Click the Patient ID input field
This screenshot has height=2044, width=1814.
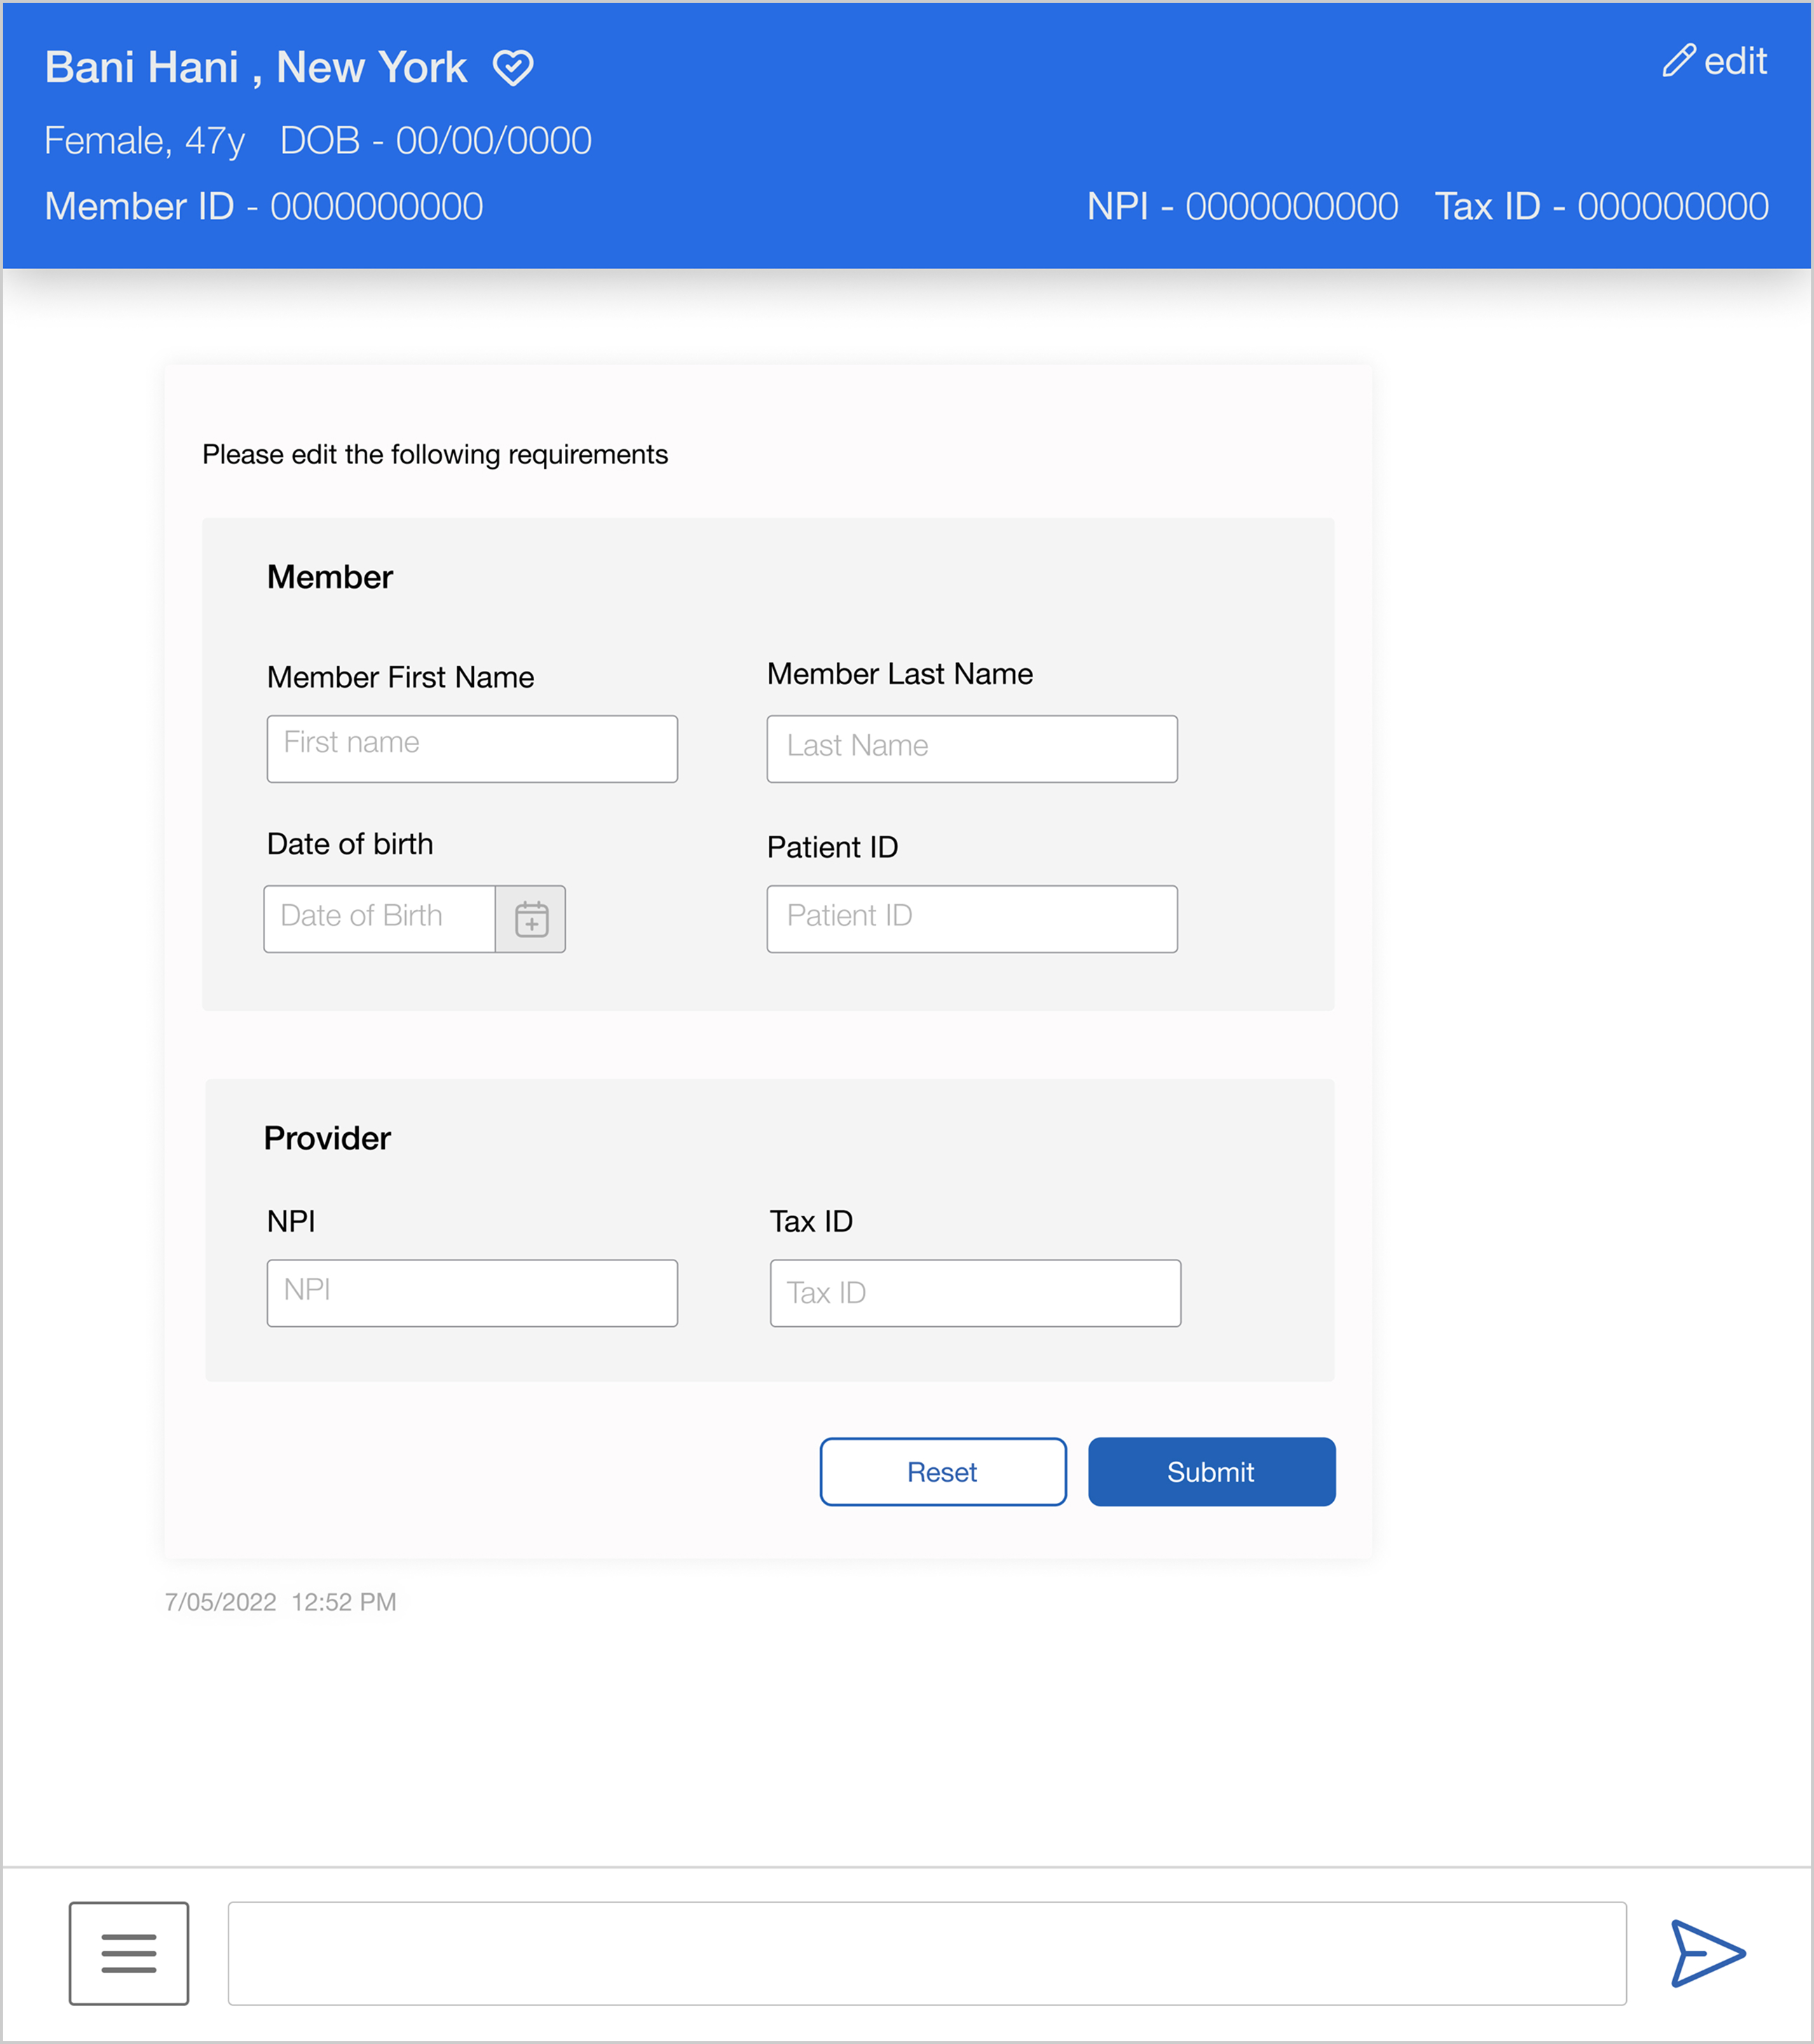point(971,918)
